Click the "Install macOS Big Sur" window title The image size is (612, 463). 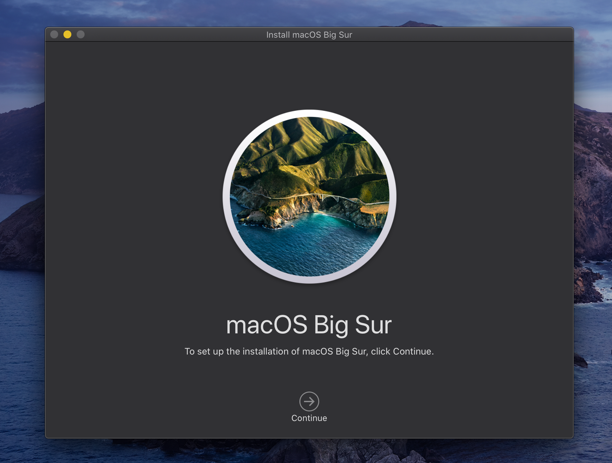pyautogui.click(x=309, y=35)
